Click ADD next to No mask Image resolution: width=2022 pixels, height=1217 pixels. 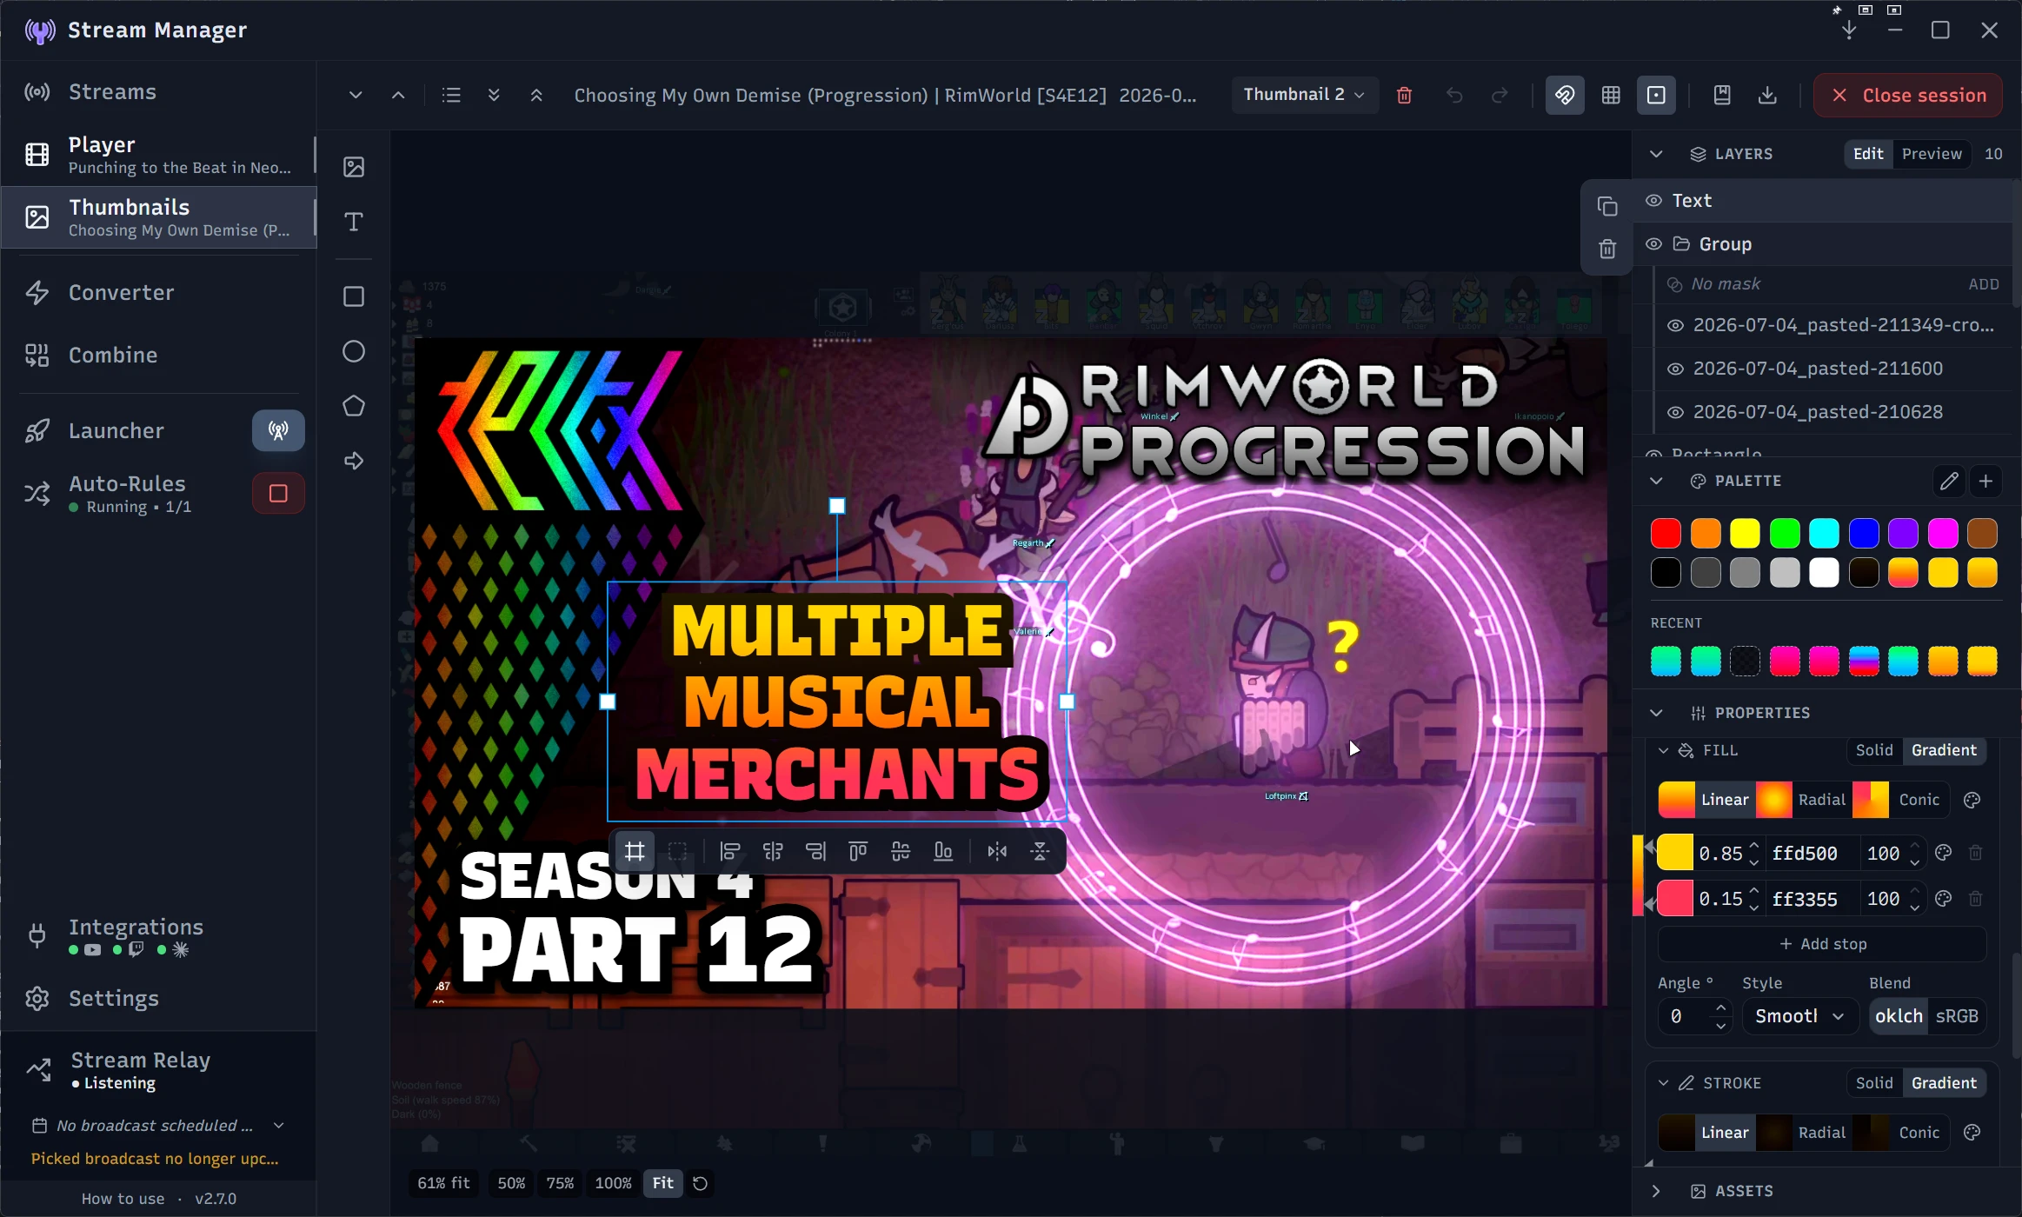coord(1984,284)
